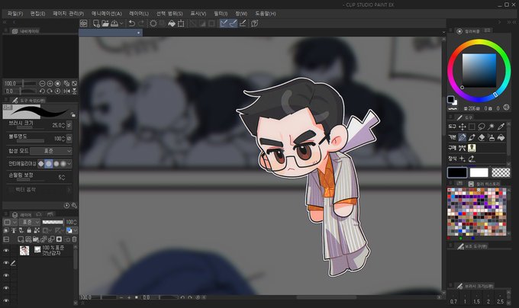Select the transparent color swatch

(x=501, y=172)
